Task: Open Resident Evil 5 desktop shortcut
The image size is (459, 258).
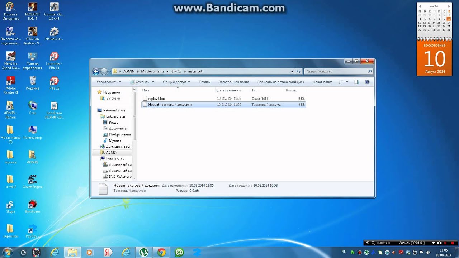Action: tap(33, 11)
